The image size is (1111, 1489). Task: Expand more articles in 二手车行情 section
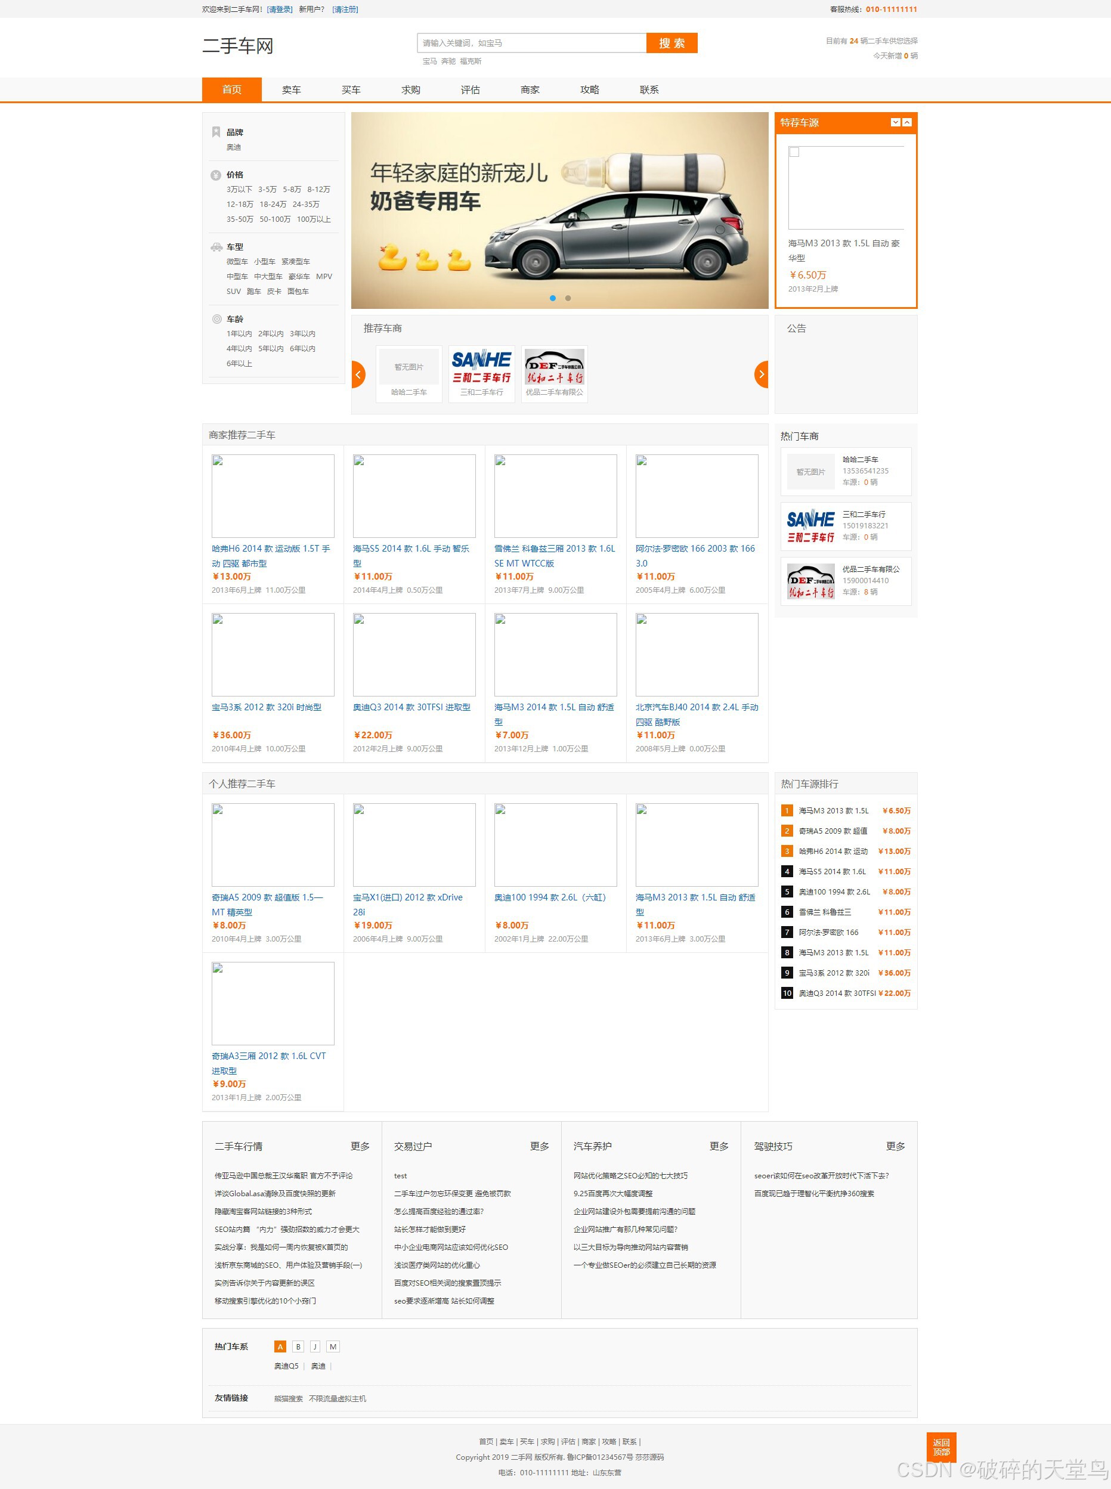pyautogui.click(x=360, y=1146)
